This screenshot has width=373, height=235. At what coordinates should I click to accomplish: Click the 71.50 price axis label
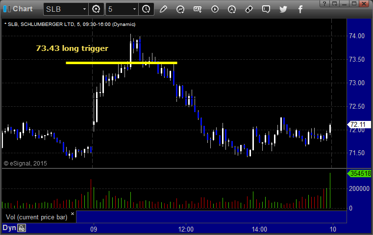357,153
